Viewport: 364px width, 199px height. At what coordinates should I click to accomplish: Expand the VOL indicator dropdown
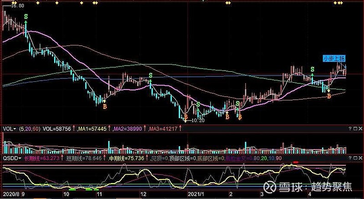(x=10, y=129)
